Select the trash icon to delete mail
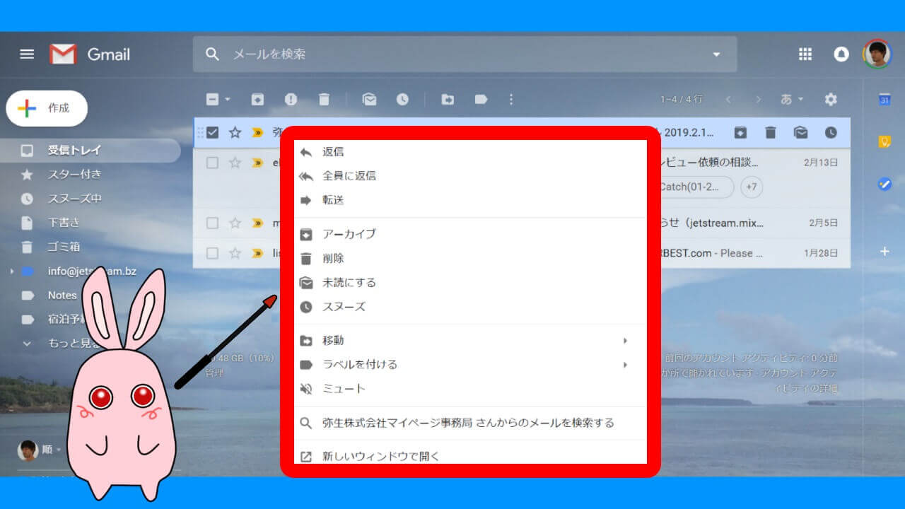Viewport: 905px width, 509px height. click(325, 99)
